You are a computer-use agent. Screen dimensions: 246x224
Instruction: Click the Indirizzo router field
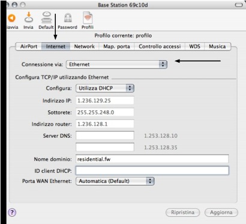click(x=105, y=124)
